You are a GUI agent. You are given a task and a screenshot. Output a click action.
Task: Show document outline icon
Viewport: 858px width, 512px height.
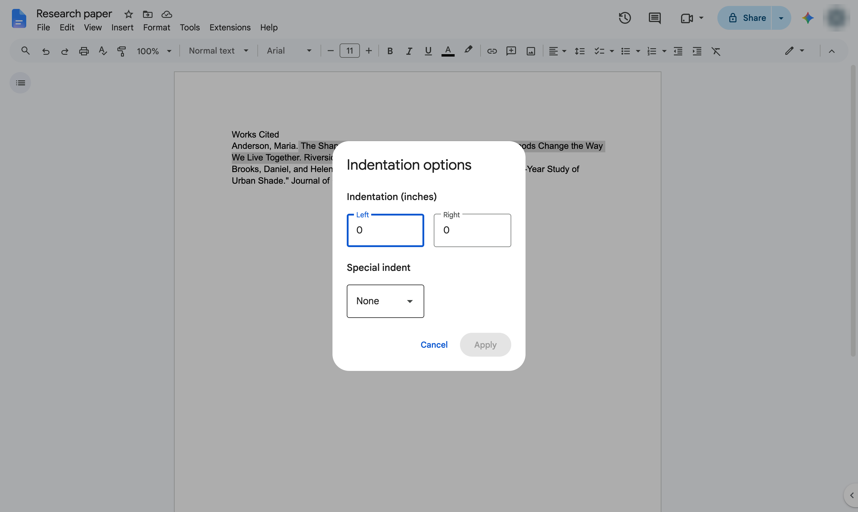[x=20, y=83]
